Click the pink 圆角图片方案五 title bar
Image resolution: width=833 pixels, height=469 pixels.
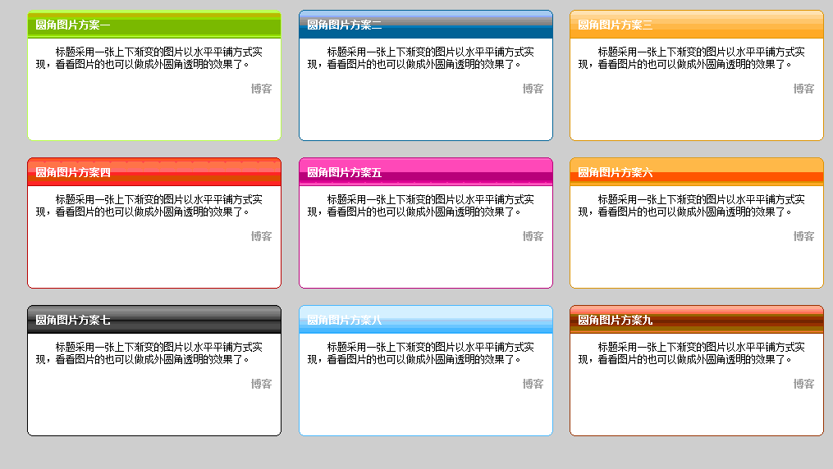click(x=344, y=172)
